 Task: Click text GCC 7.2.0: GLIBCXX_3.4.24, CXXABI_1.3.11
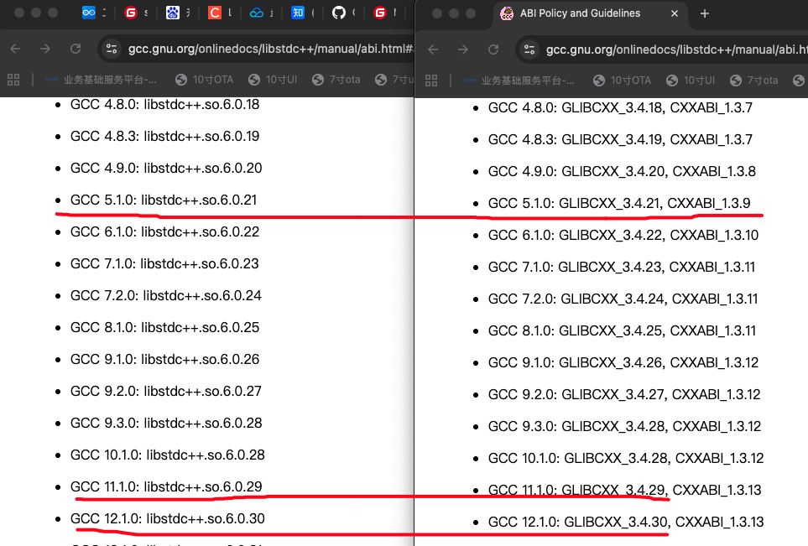[623, 299]
